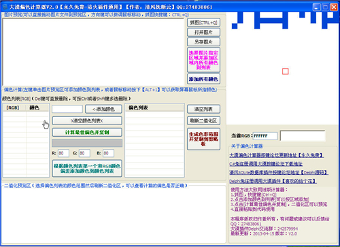Click red 生成色彩范围并复制到剪贴板 button
The image size is (340, 247).
(x=203, y=139)
